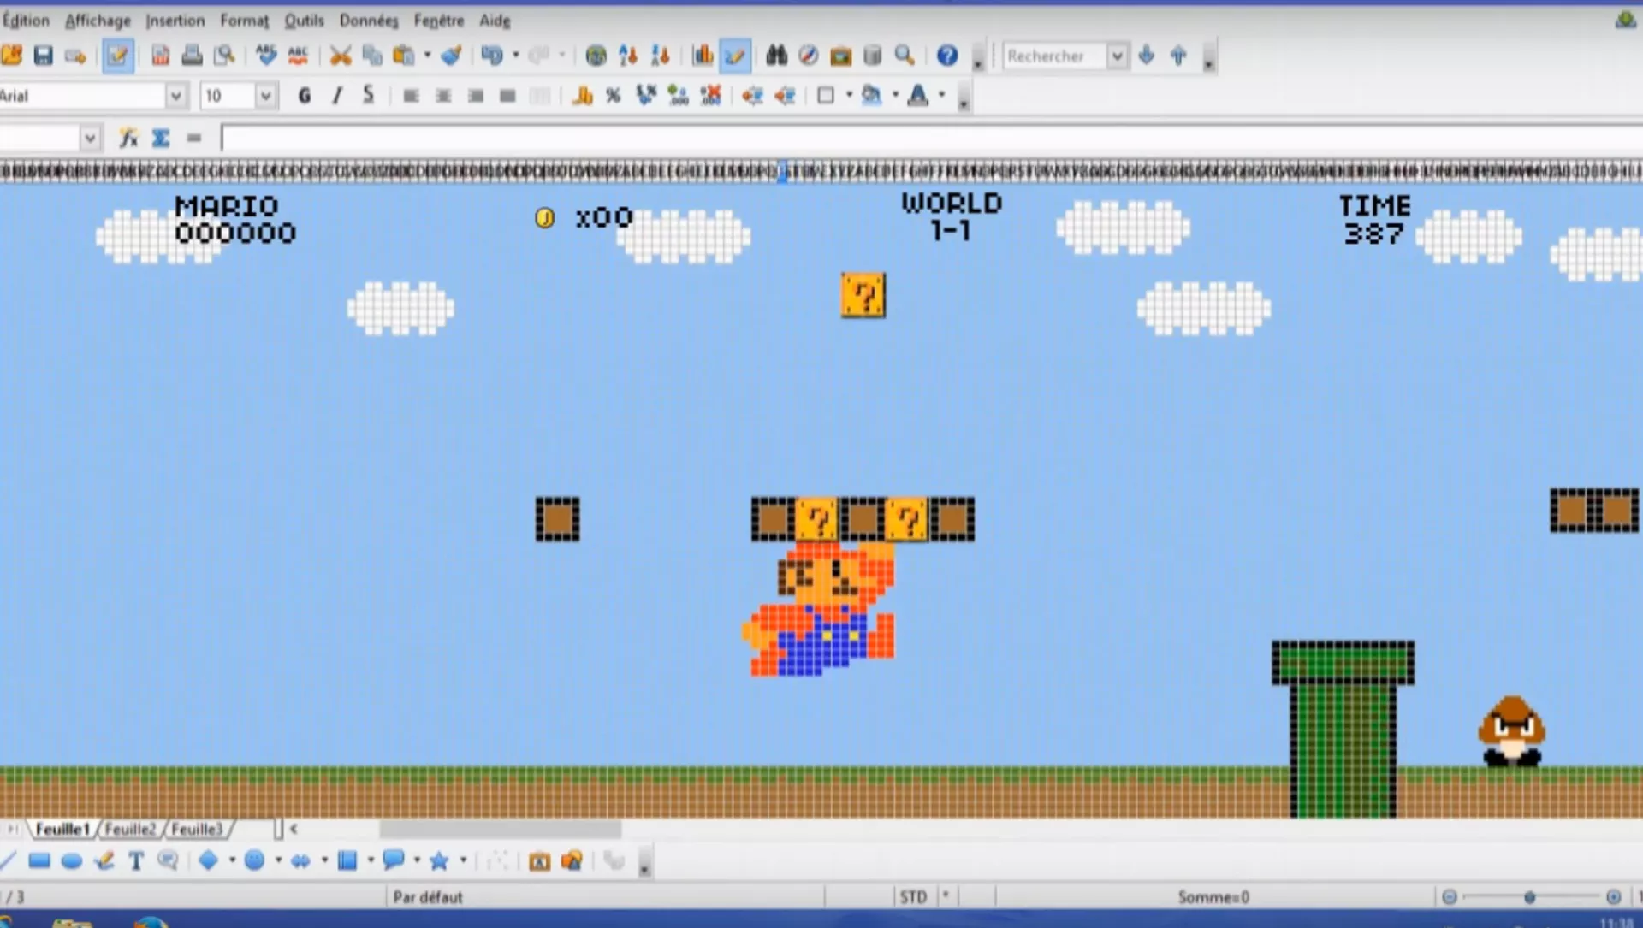Click the Print icon
1643x928 pixels.
click(x=192, y=56)
